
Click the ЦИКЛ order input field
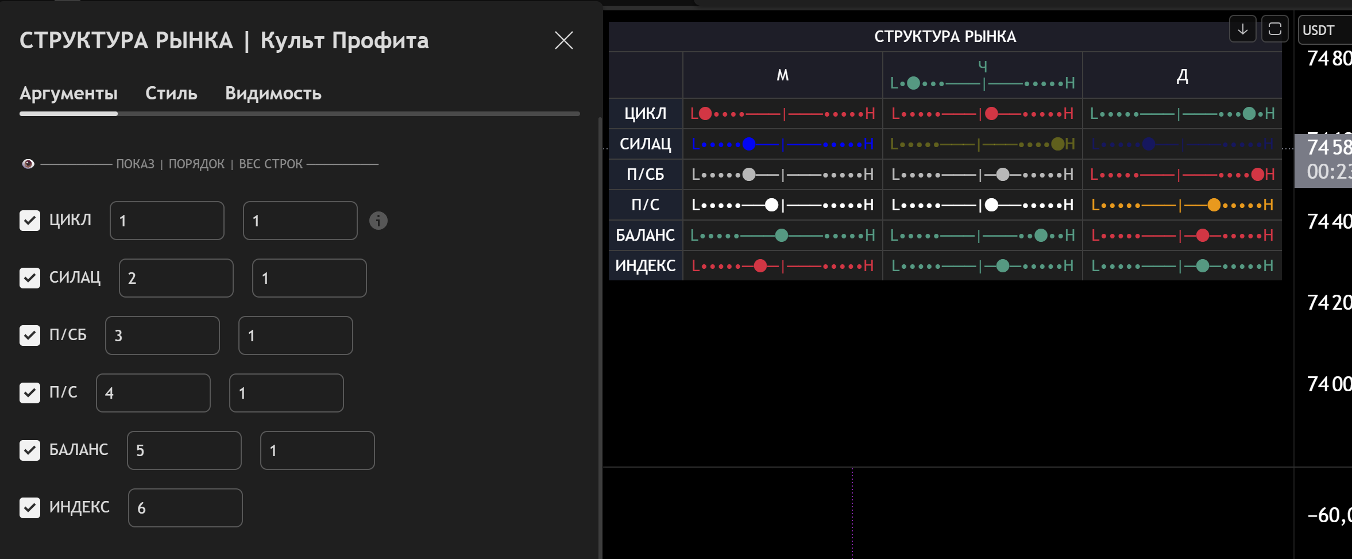point(167,221)
